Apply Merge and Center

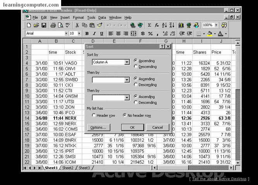133,34
